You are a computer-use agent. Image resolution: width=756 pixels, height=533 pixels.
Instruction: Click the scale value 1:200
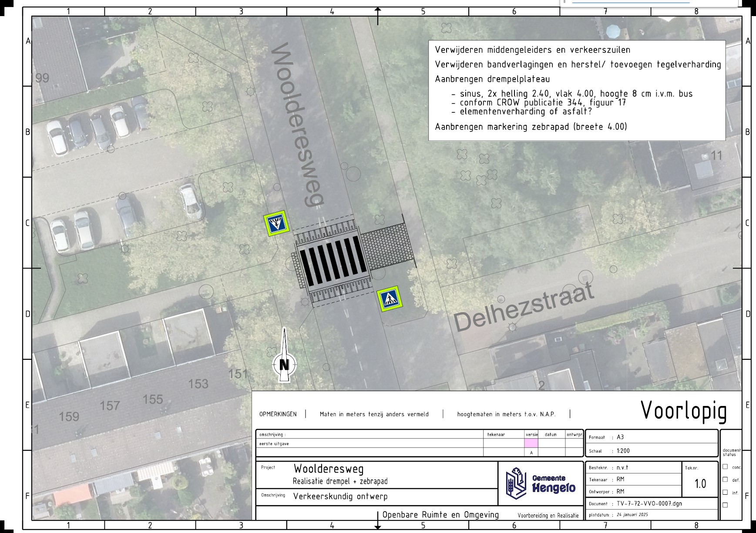(623, 451)
